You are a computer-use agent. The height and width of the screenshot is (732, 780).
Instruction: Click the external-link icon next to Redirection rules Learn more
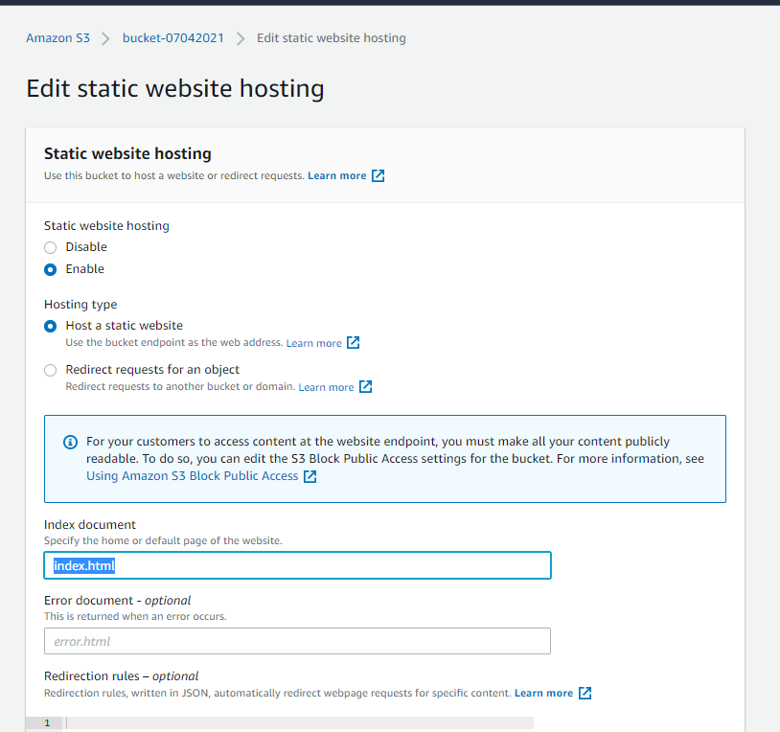pos(585,693)
